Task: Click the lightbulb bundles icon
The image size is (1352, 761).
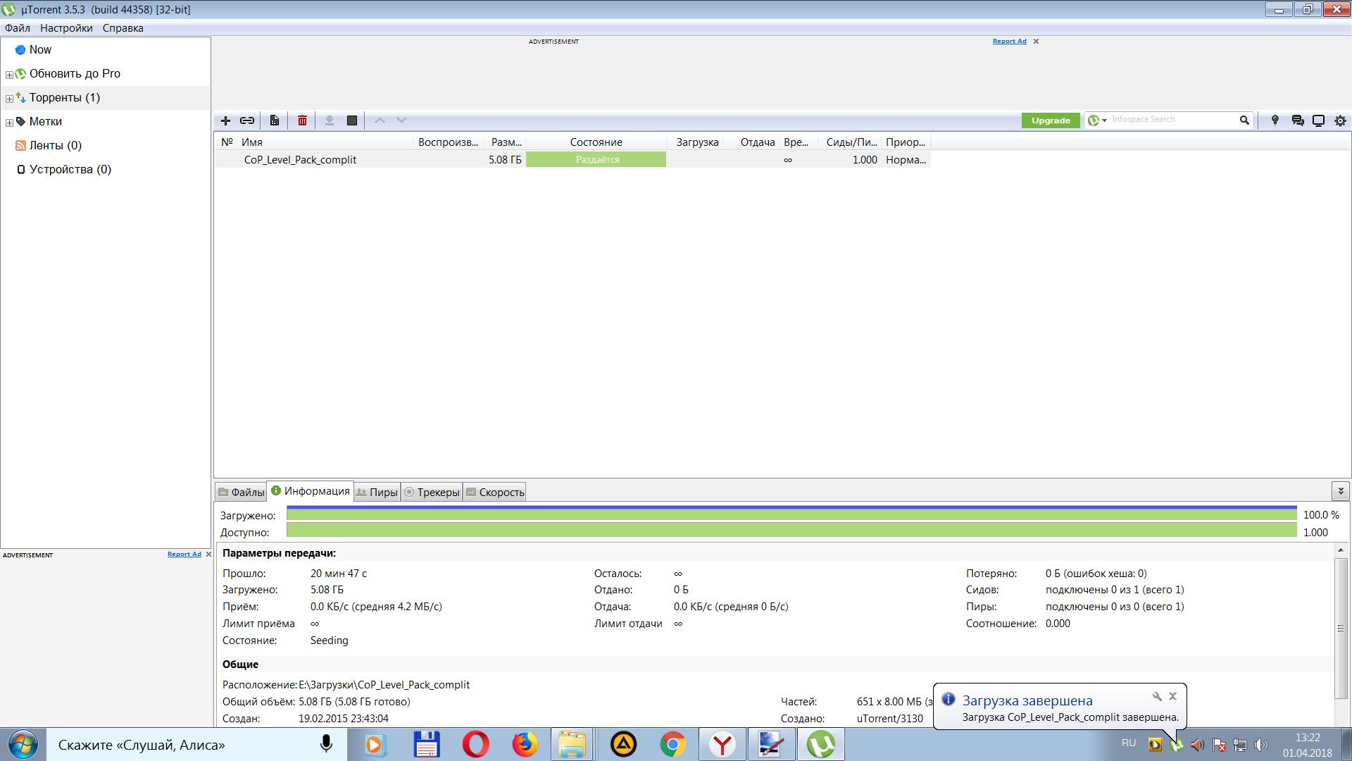Action: pos(1275,120)
